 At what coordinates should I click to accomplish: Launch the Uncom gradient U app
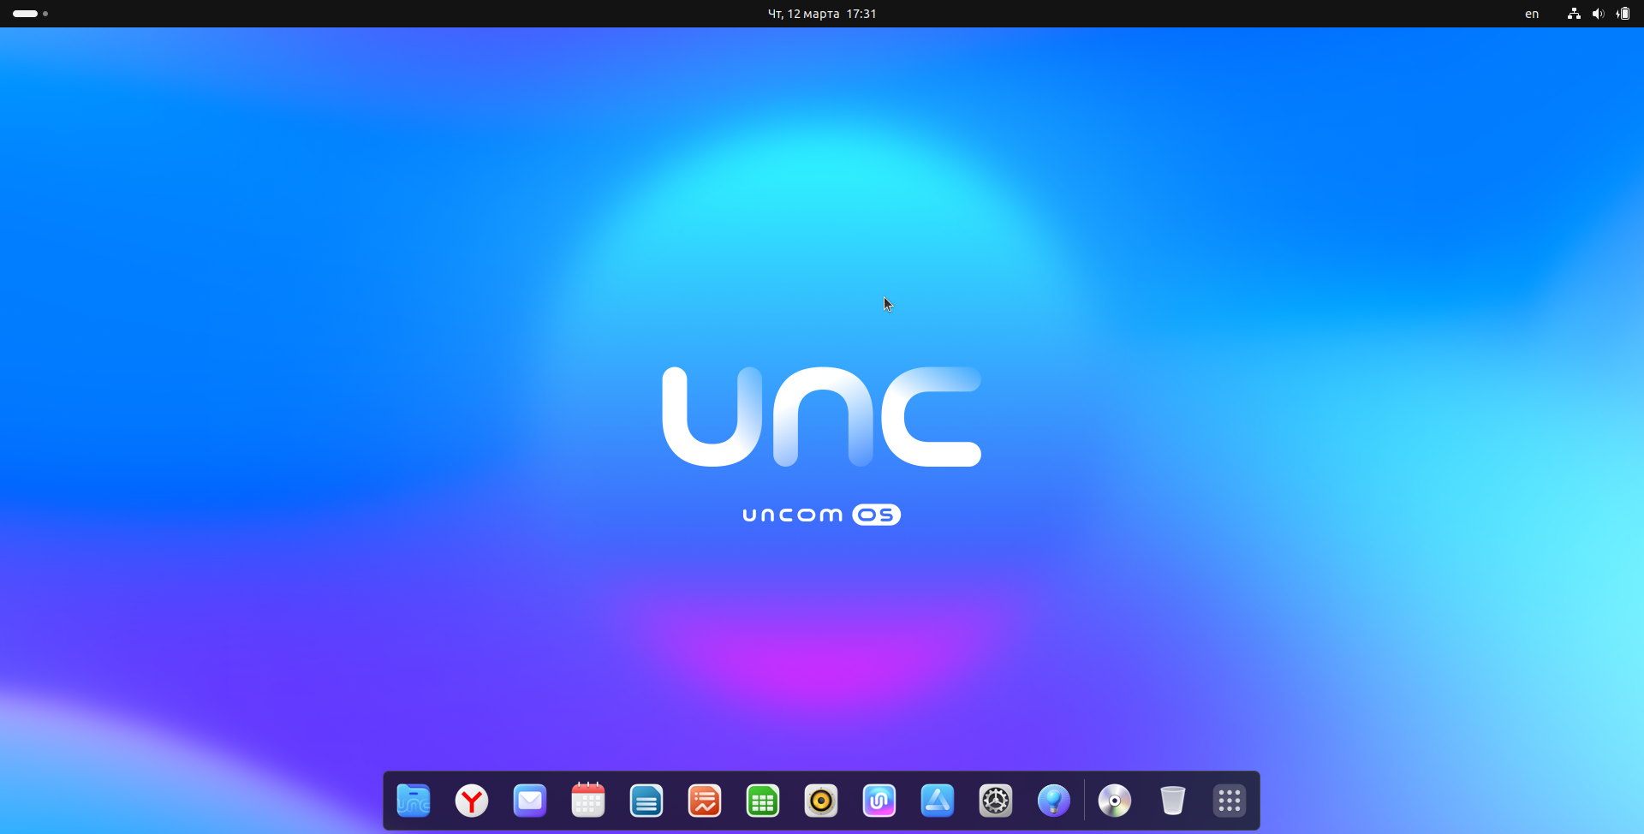(x=879, y=801)
